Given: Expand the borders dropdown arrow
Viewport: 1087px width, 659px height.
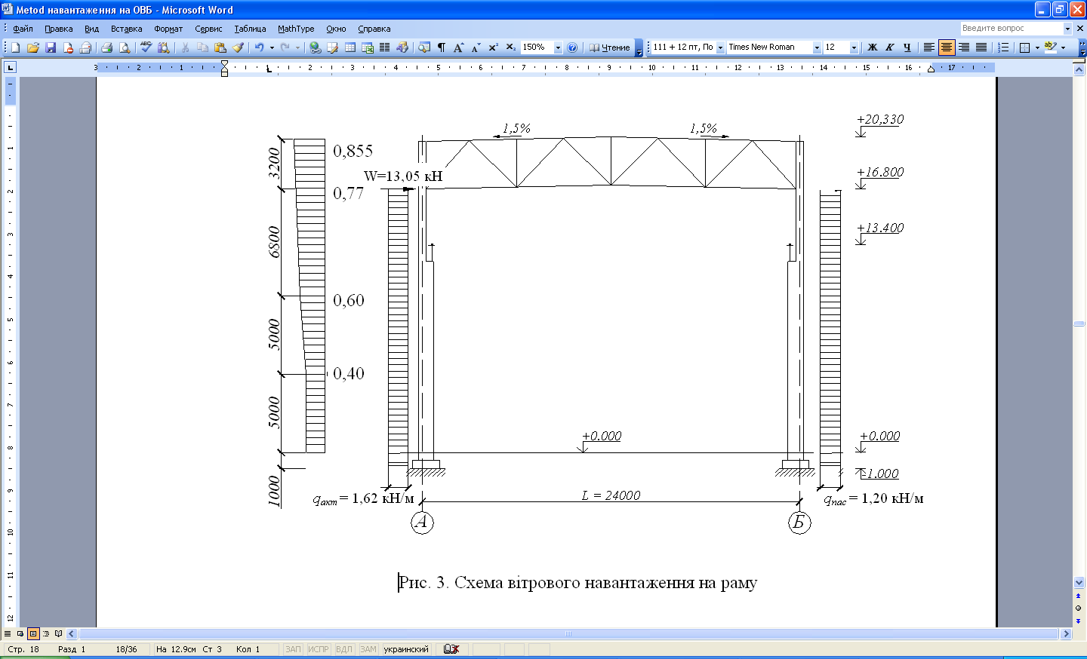Looking at the screenshot, I should (1037, 48).
